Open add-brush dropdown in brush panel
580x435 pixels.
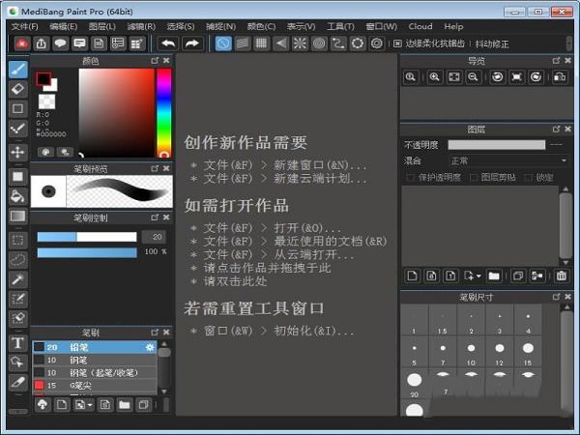90,405
